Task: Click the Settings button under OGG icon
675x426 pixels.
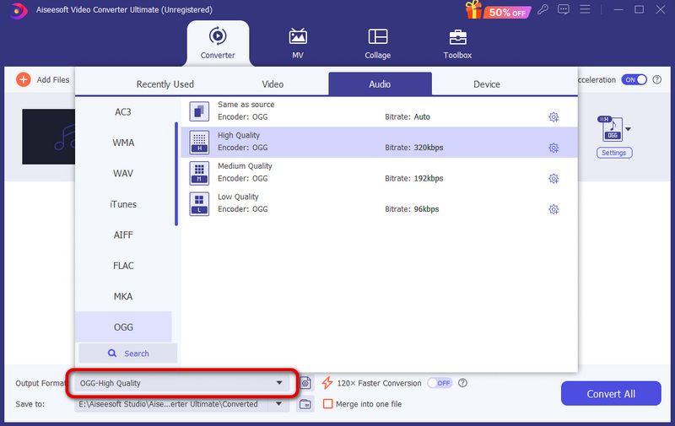Action: pos(614,153)
